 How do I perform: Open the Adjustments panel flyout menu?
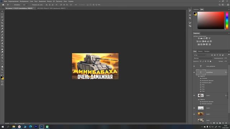(x=229, y=33)
